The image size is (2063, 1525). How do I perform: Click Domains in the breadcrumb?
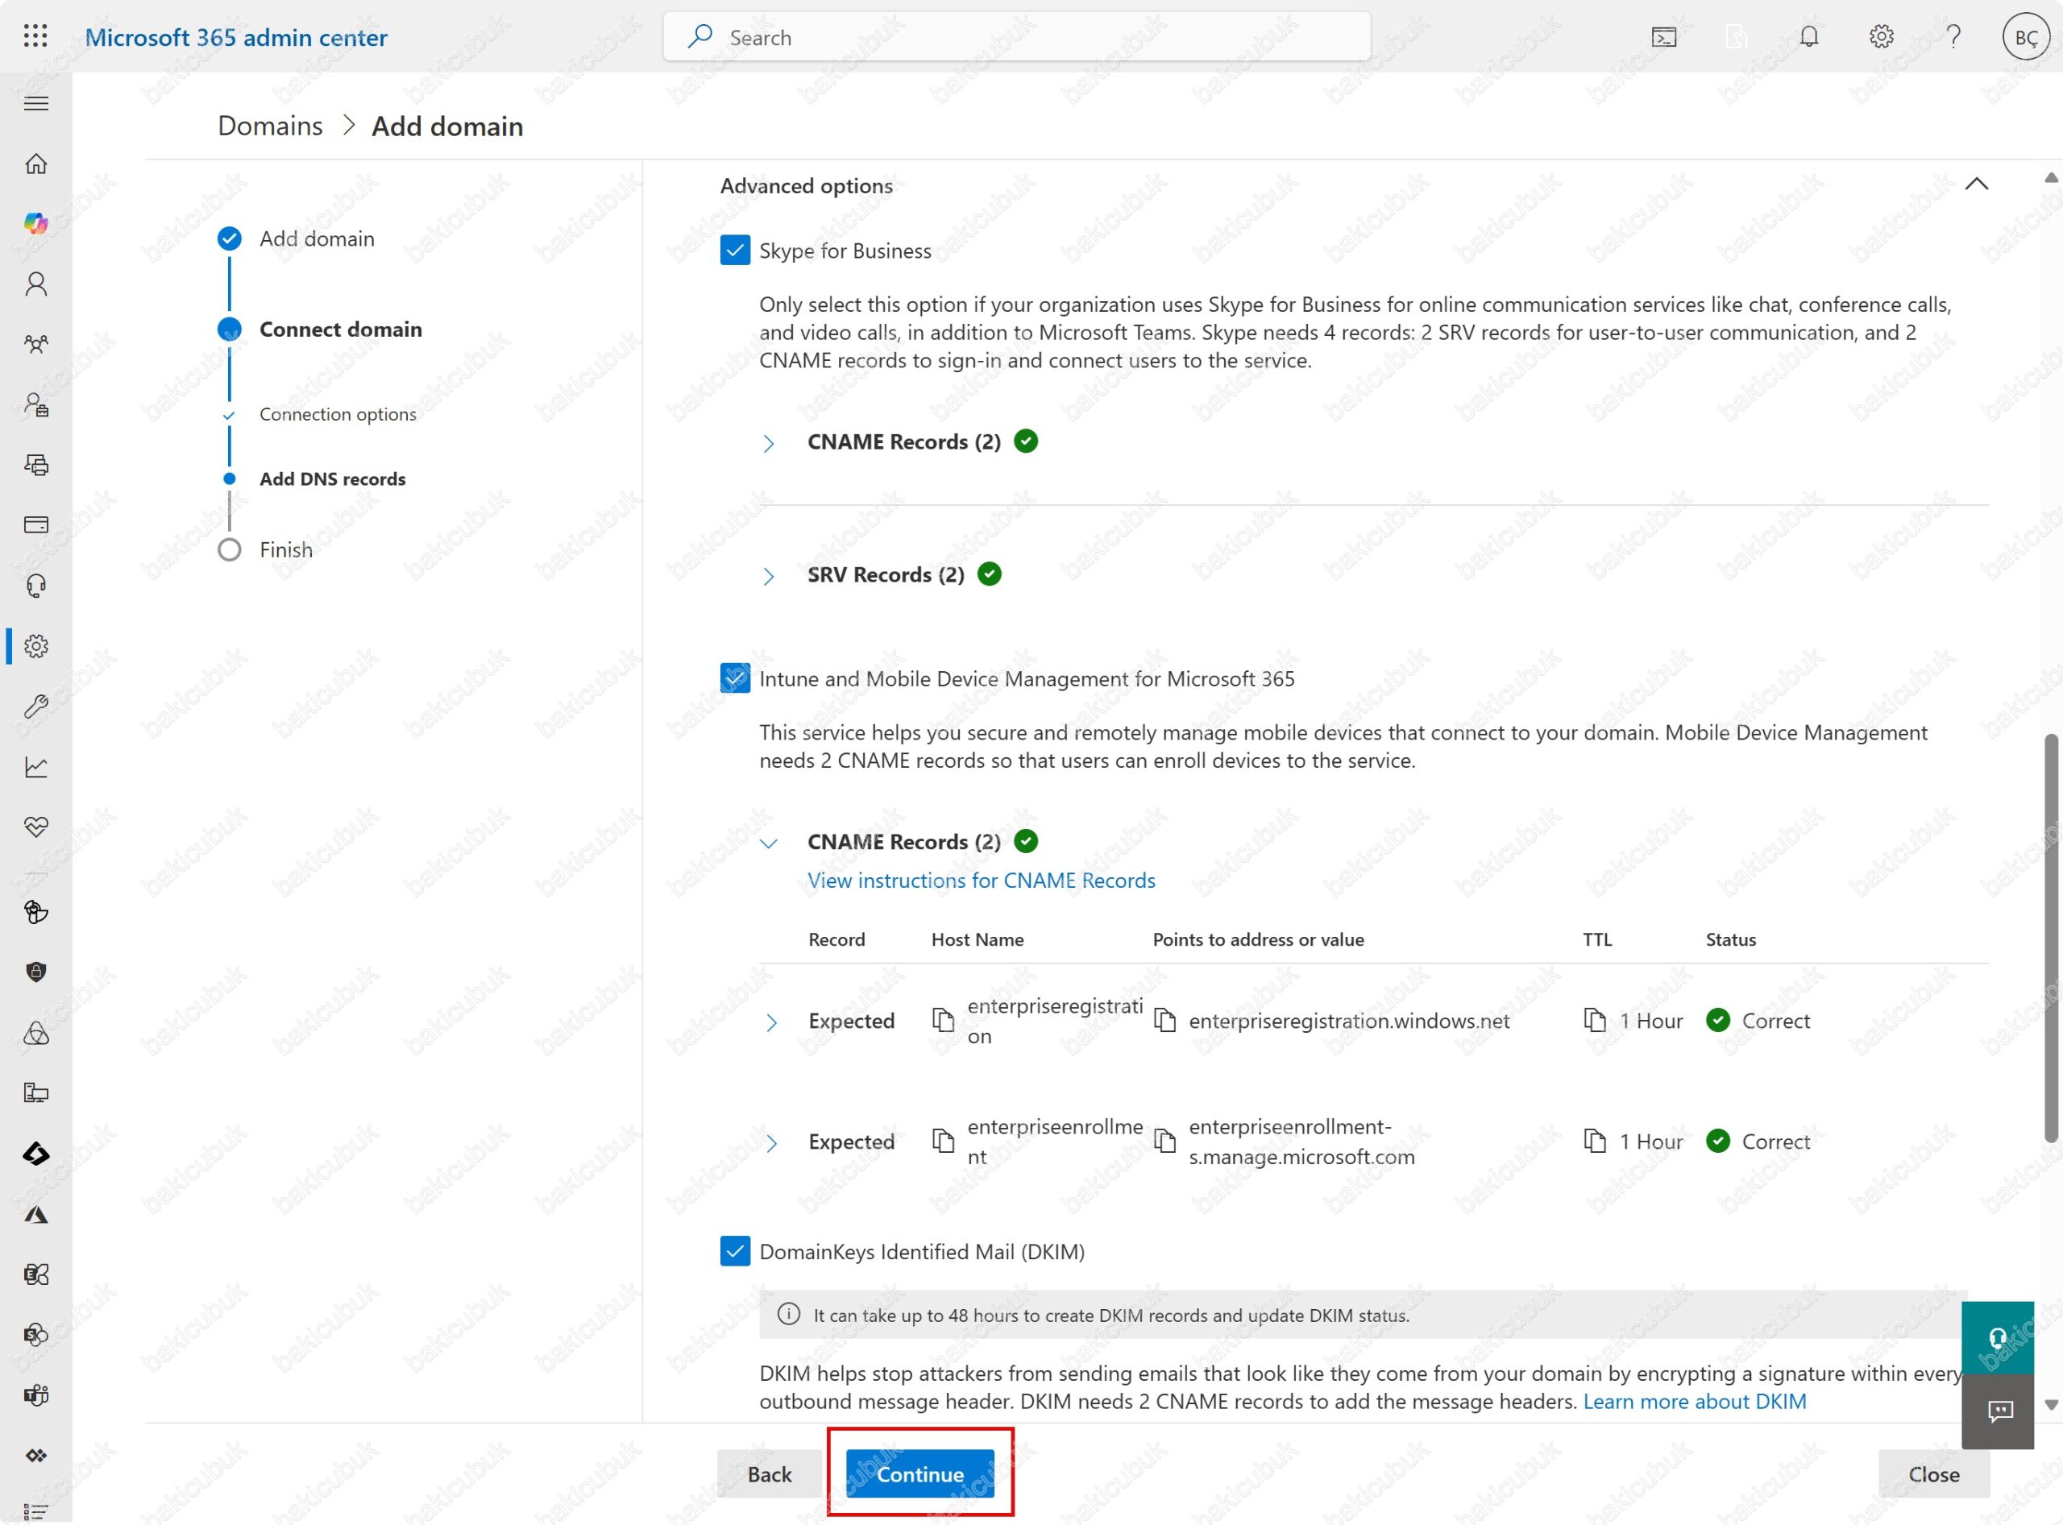pos(270,126)
